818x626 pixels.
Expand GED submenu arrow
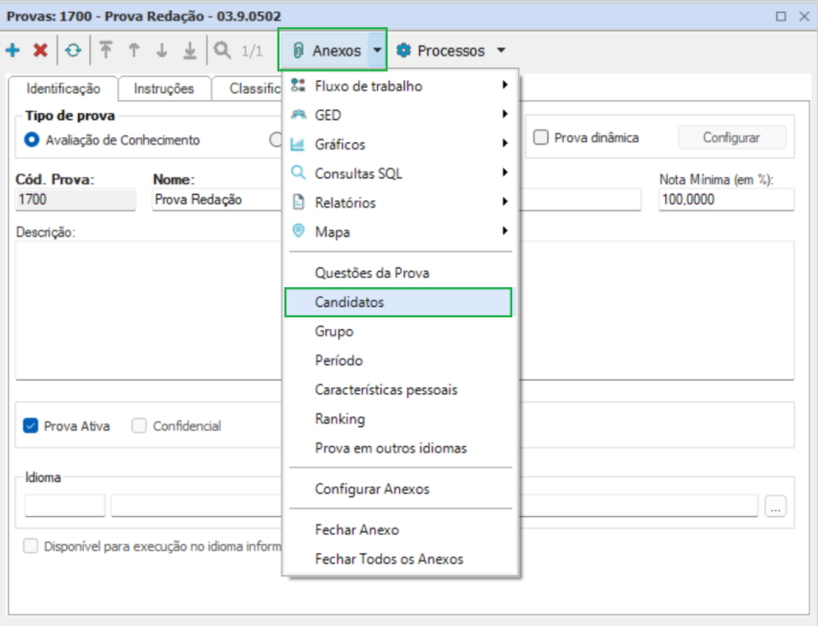[504, 114]
